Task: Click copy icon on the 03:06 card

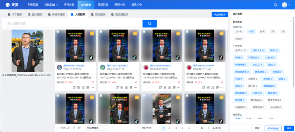Action: [x=74, y=87]
